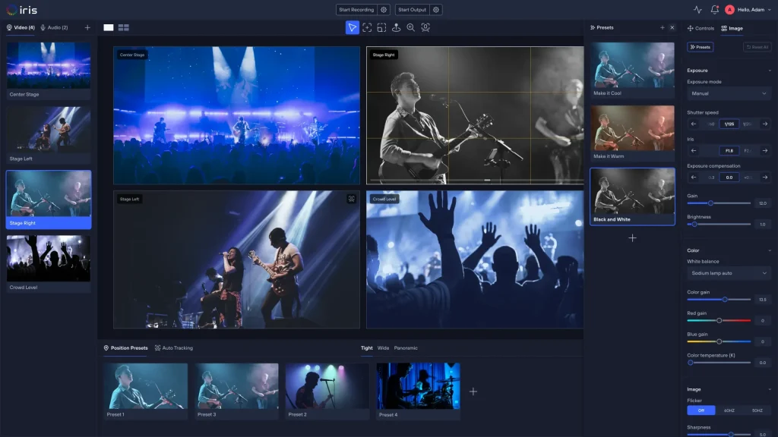Open the activity pulse monitor icon

pyautogui.click(x=697, y=10)
